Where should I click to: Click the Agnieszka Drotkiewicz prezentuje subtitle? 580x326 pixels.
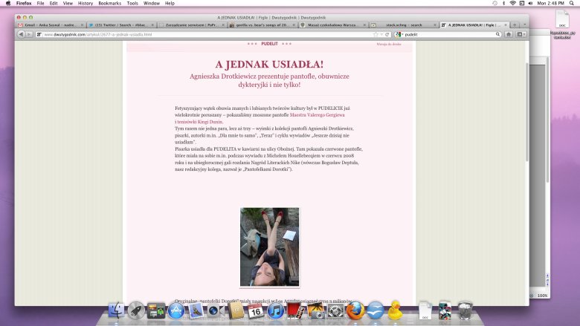point(269,80)
